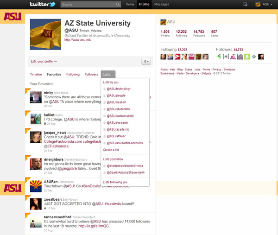
Task: Select the Profile tab in top bar
Action: tap(144, 4)
